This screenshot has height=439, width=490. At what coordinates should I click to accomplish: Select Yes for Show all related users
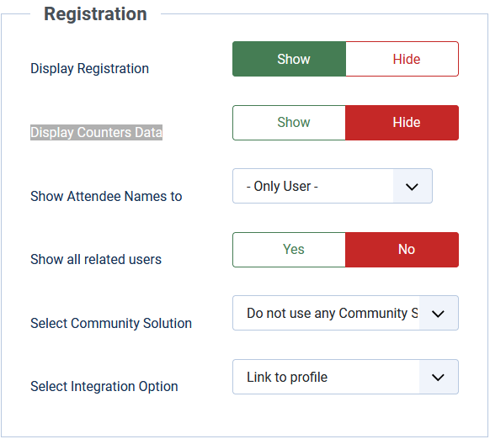click(289, 250)
